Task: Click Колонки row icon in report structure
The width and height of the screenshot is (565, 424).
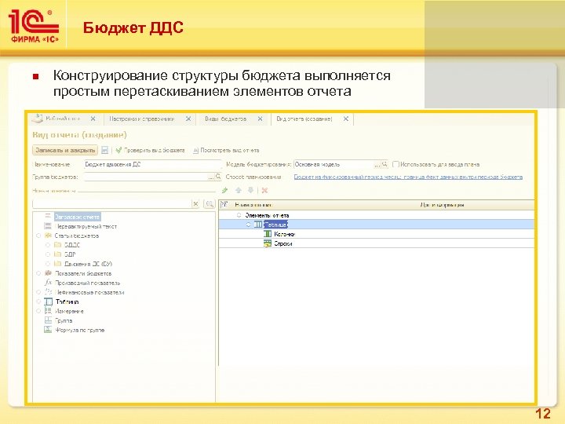Action: [268, 234]
